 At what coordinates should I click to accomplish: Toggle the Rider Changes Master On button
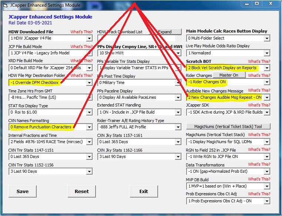click(229, 75)
